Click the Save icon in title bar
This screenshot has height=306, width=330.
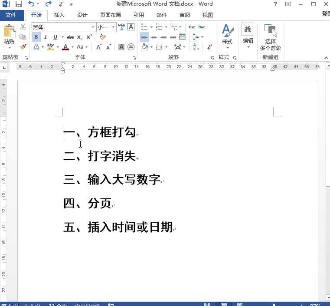coord(19,4)
